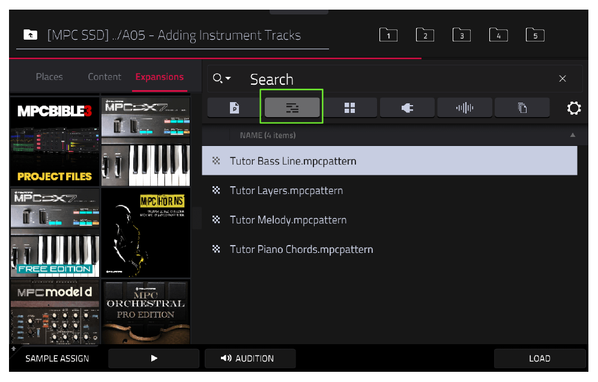Select Tutor Melody.mpcpattern

(x=390, y=219)
